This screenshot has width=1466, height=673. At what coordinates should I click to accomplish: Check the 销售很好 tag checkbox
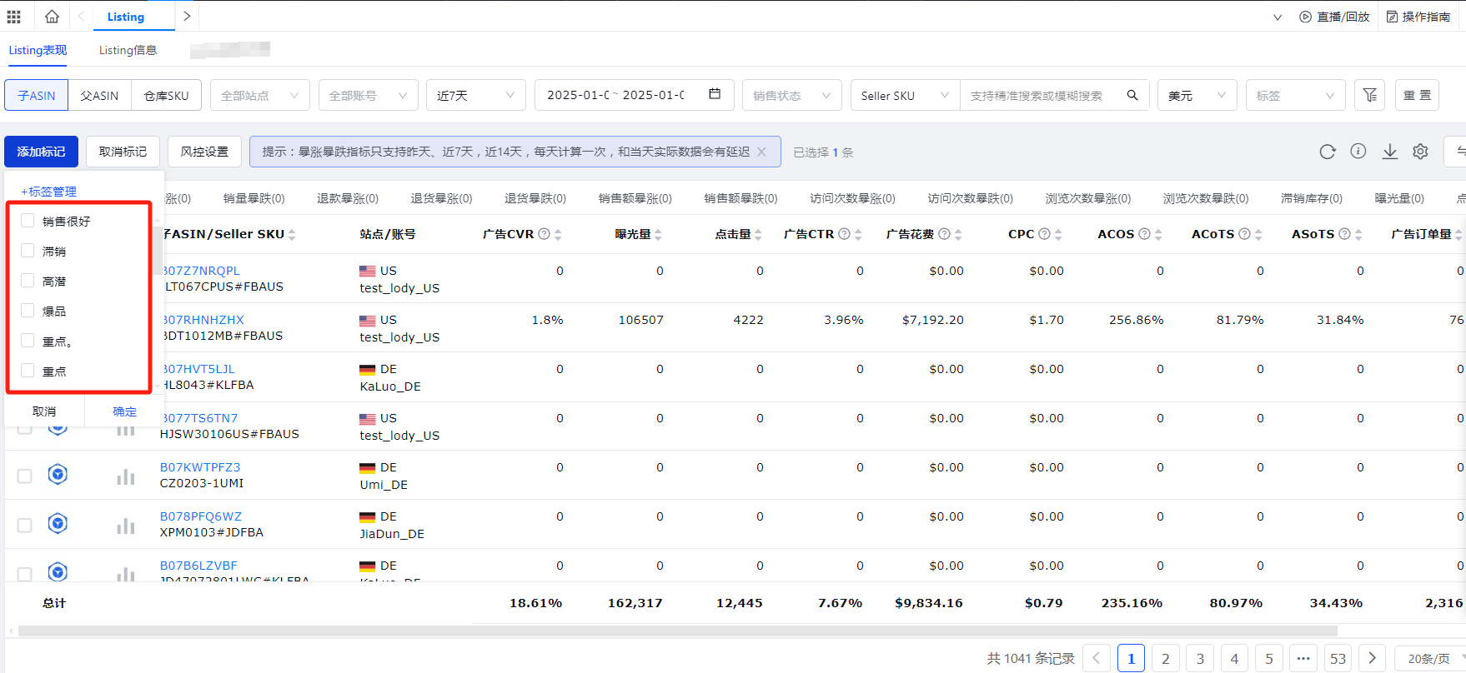click(x=28, y=221)
